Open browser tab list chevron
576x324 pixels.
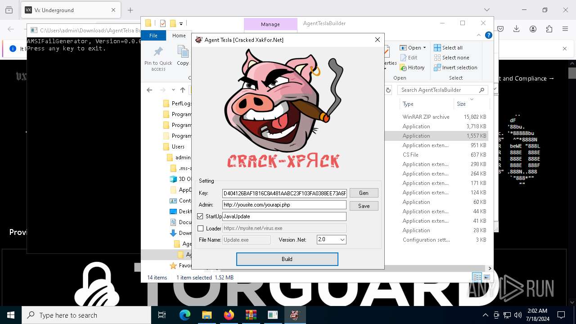click(x=486, y=10)
